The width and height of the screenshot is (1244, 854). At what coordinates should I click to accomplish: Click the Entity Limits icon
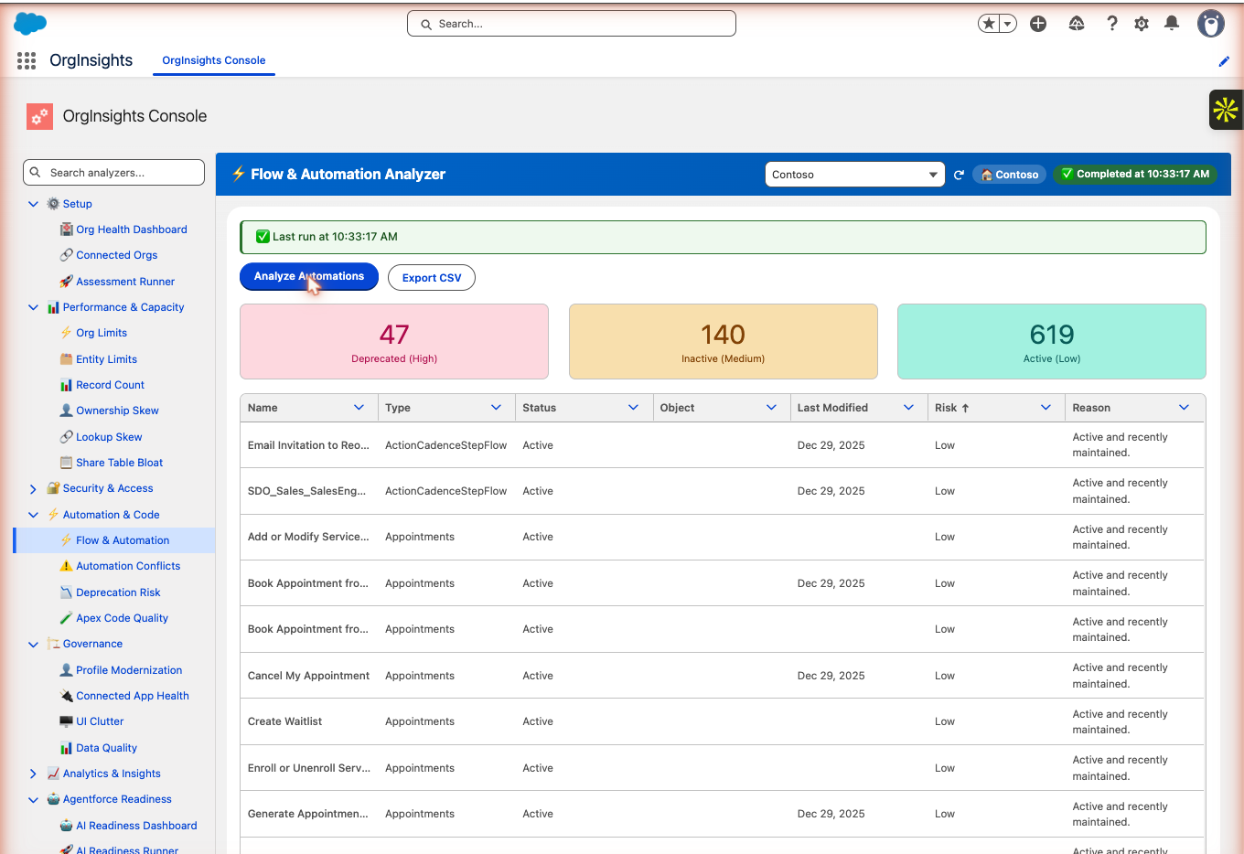tap(66, 359)
